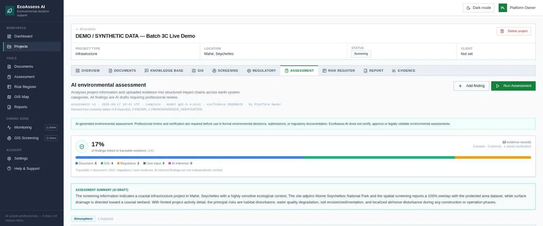Image resolution: width=543 pixels, height=226 pixels.
Task: Go back to All projects
Action: point(86,29)
